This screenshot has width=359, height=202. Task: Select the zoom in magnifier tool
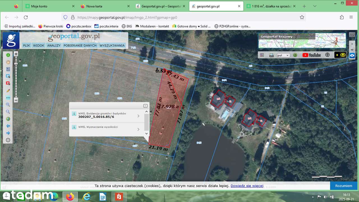[8, 105]
